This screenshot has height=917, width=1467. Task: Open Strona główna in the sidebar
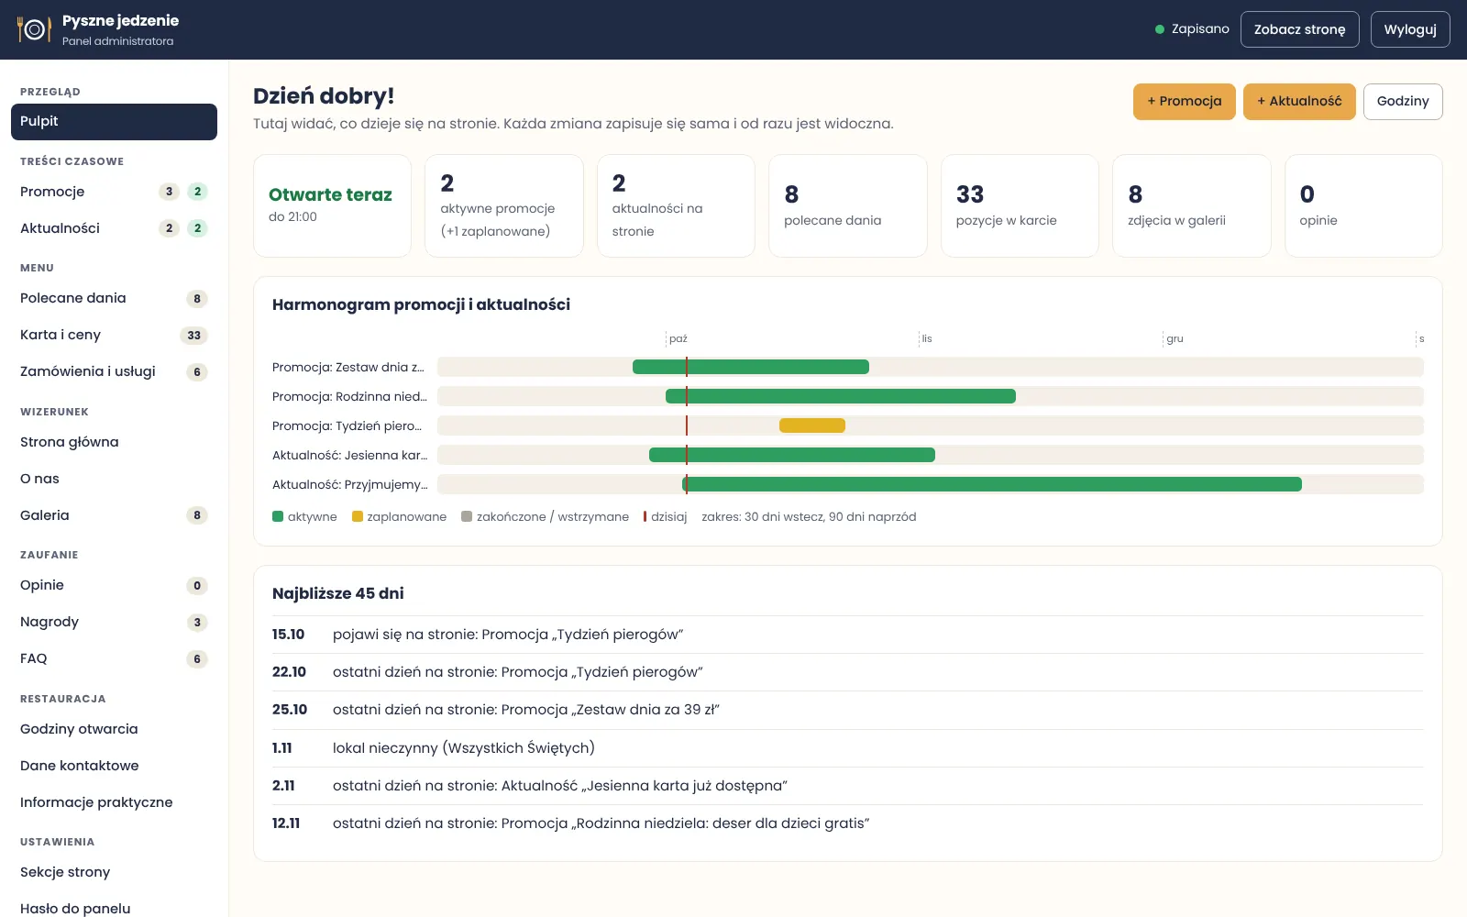(x=114, y=442)
